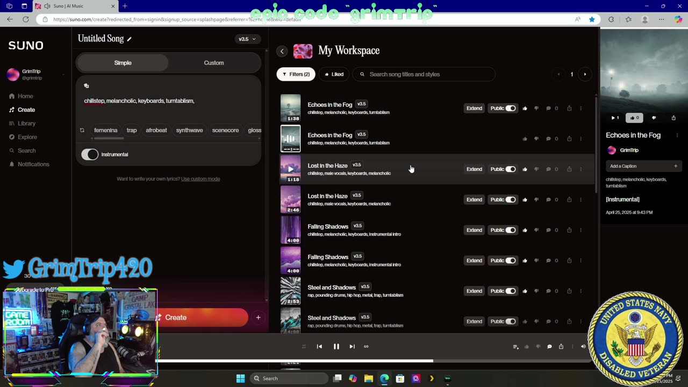Share the Lost in the Haze 2:46 song

569,199
